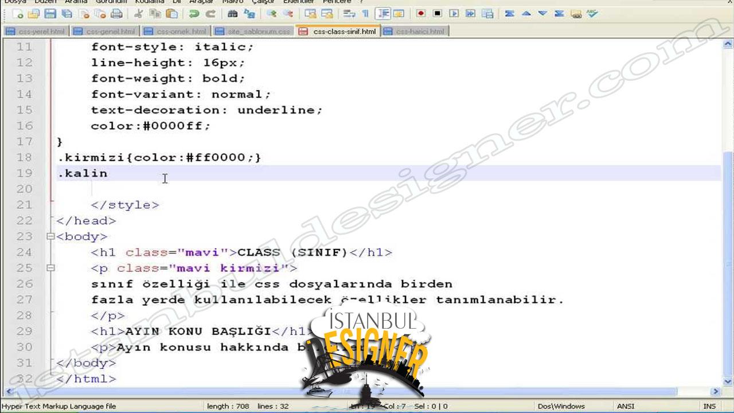Switch to the css-yerel.html tab
Image resolution: width=734 pixels, height=413 pixels.
[x=36, y=32]
